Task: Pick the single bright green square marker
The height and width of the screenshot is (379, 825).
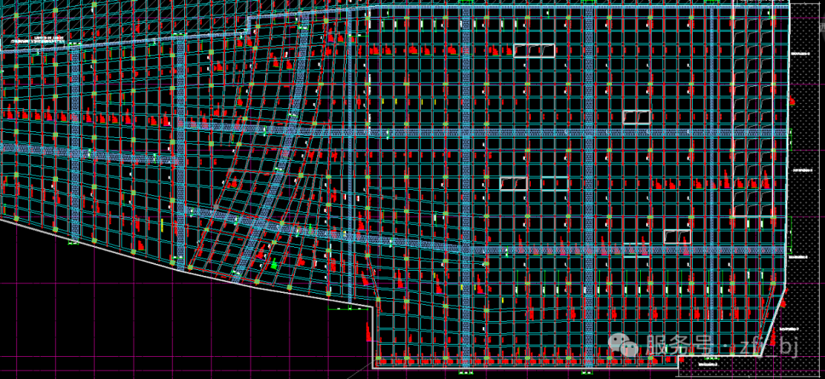Action: tap(273, 265)
